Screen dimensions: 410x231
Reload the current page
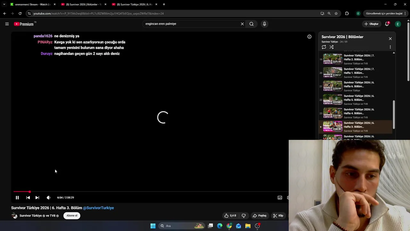20,13
